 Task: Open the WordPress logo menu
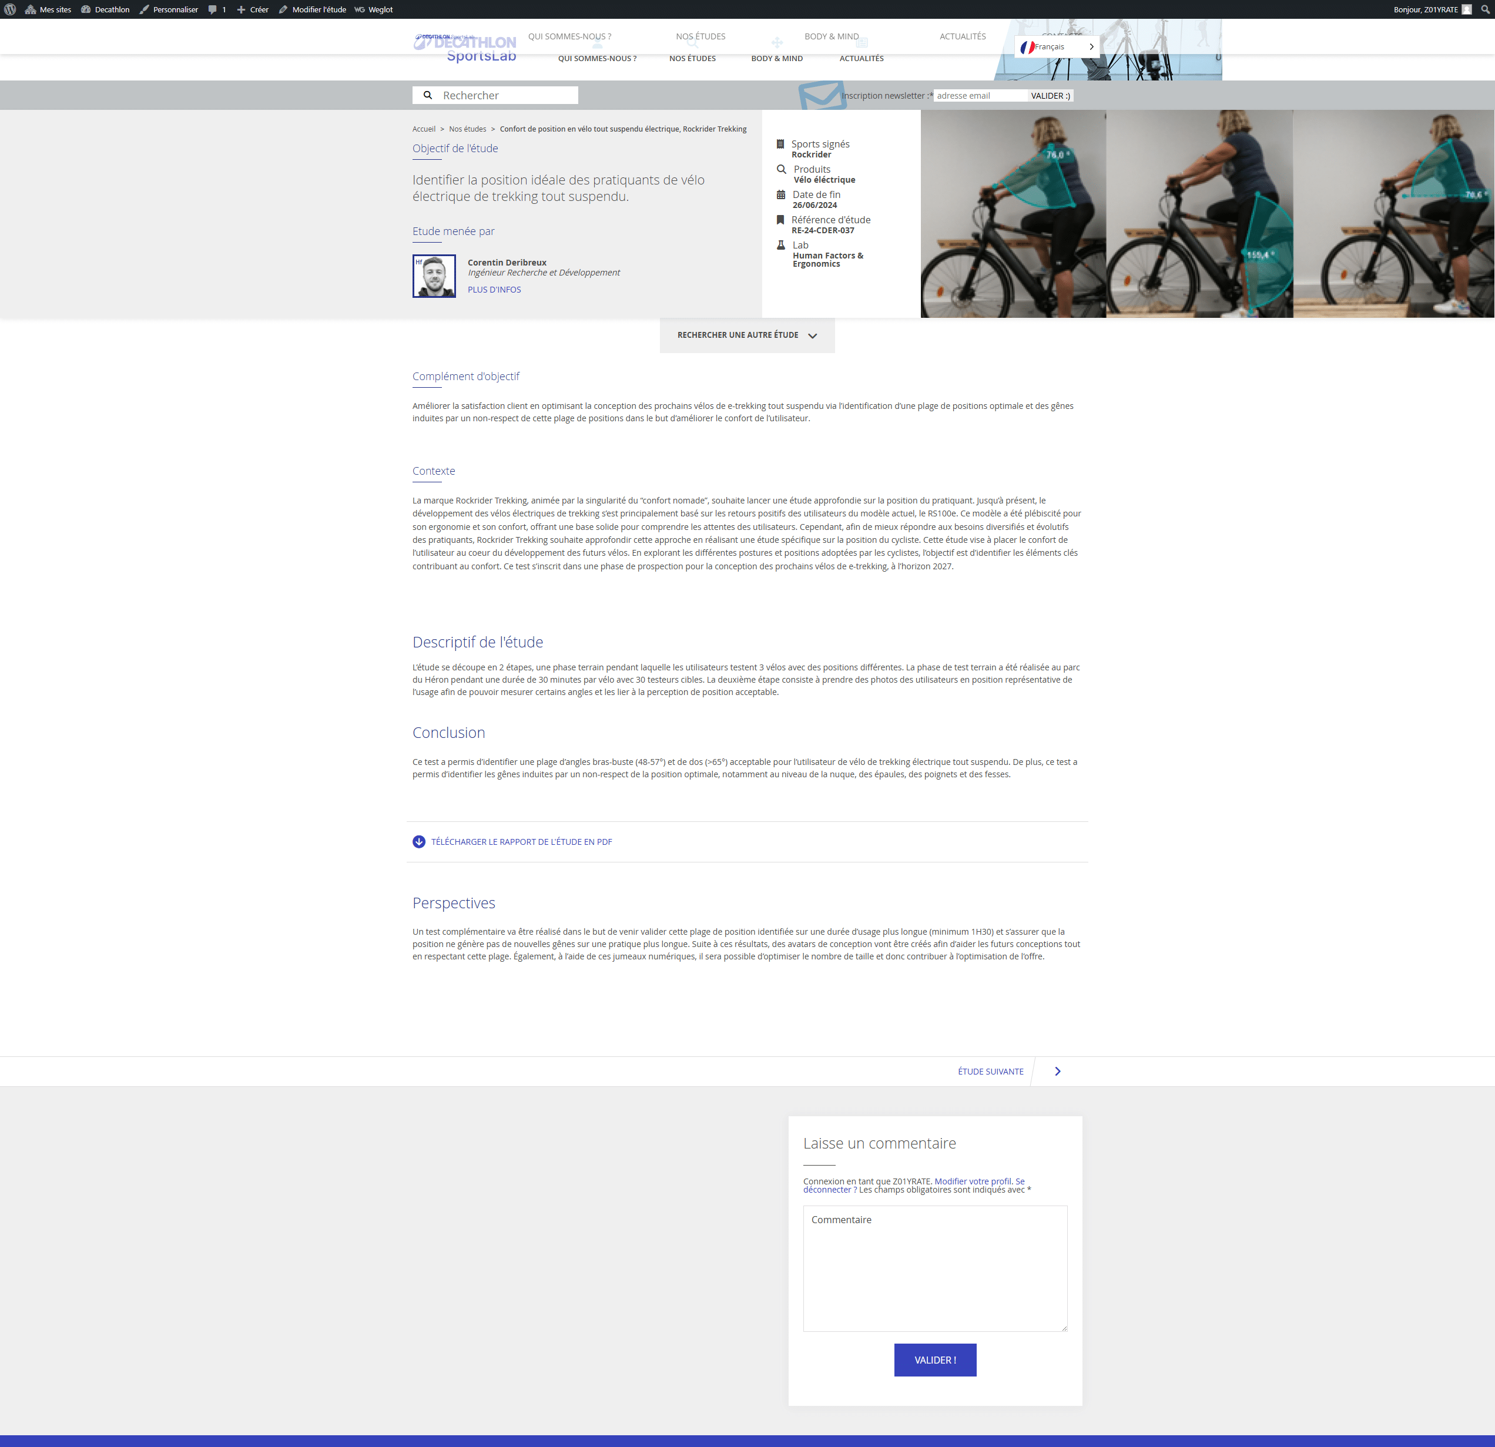[x=10, y=9]
